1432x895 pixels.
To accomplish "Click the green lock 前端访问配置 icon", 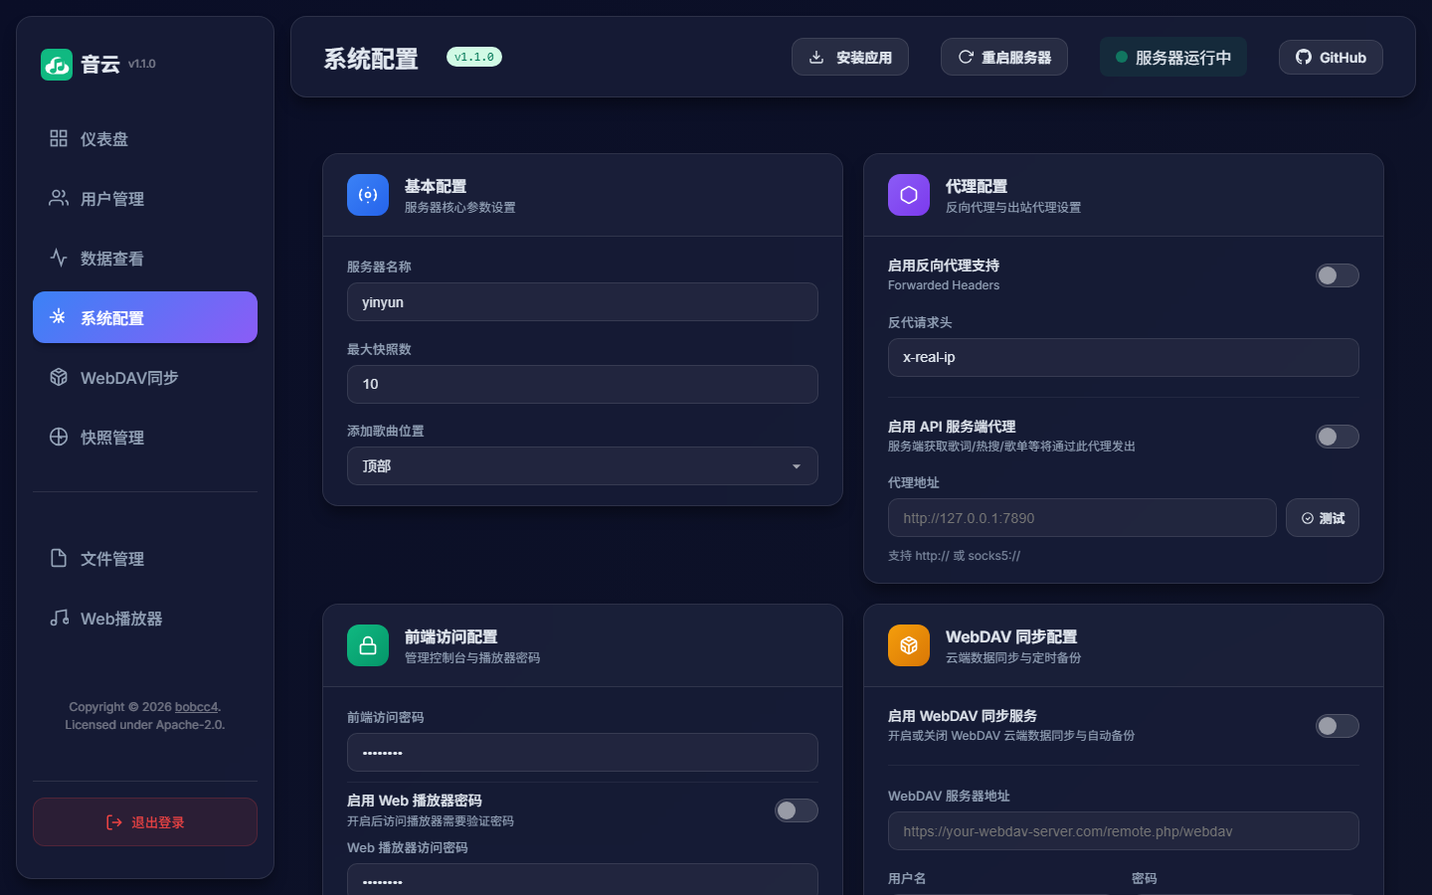I will pyautogui.click(x=368, y=645).
